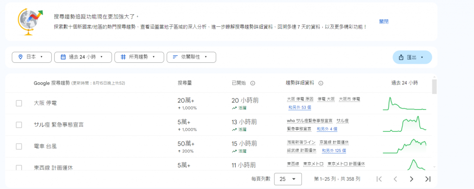474x189 pixels.
Task: Tick the checkbox for サル痘 緊急事態宣言
Action: coord(19,125)
